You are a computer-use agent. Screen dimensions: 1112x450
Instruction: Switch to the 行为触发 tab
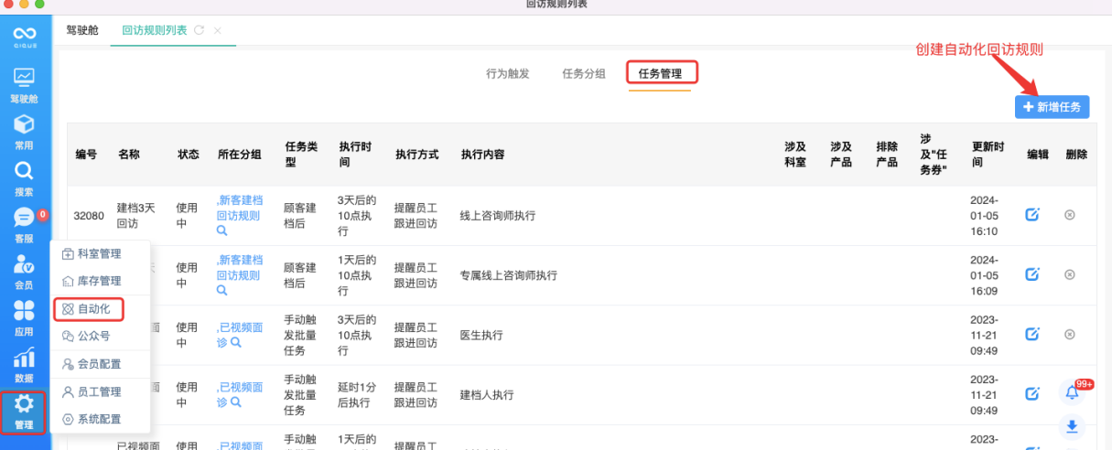pyautogui.click(x=507, y=74)
